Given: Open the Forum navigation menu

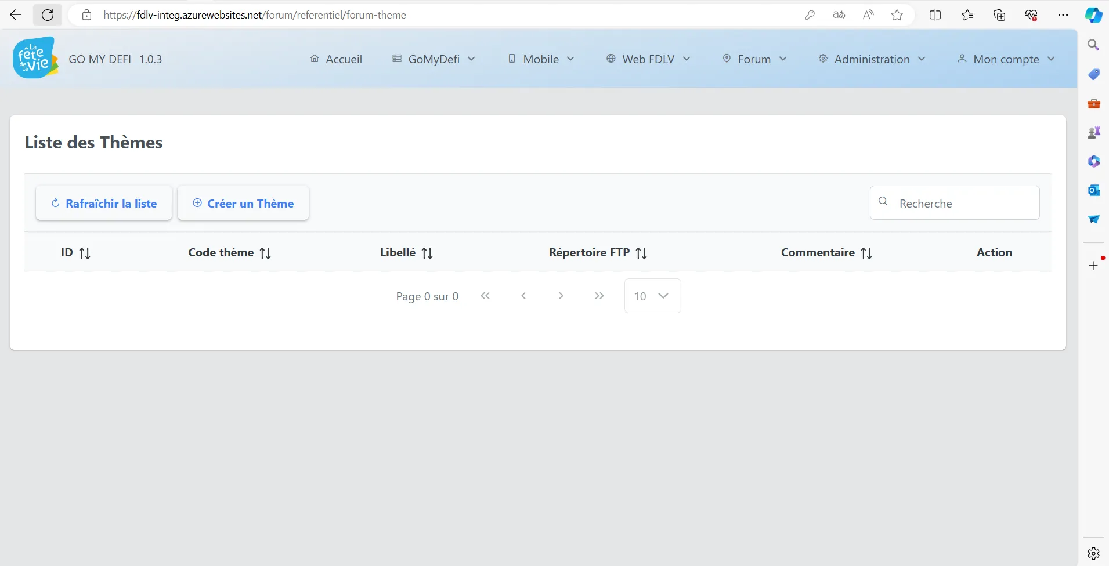Looking at the screenshot, I should coord(754,59).
